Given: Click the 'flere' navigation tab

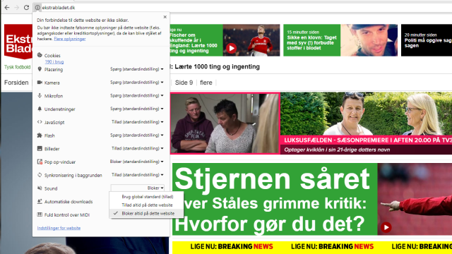Looking at the screenshot, I should pos(206,83).
